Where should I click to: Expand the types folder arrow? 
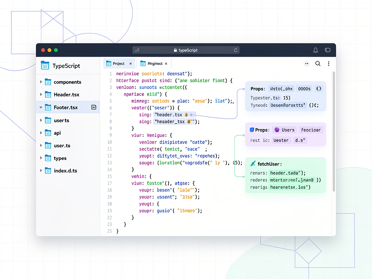(41, 158)
